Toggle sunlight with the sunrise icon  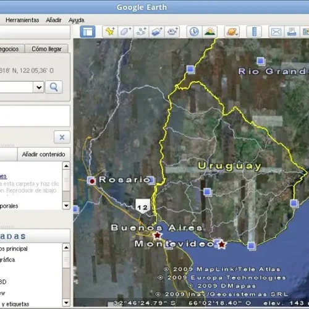210,32
